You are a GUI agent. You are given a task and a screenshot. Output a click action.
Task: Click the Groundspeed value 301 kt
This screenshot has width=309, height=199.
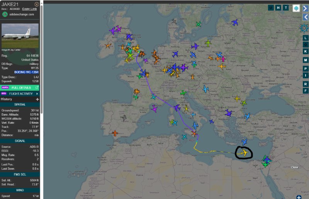coord(35,111)
